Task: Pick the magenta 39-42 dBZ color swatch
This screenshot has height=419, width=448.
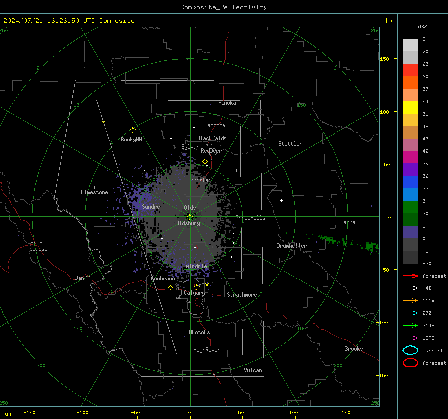Action: coord(410,157)
